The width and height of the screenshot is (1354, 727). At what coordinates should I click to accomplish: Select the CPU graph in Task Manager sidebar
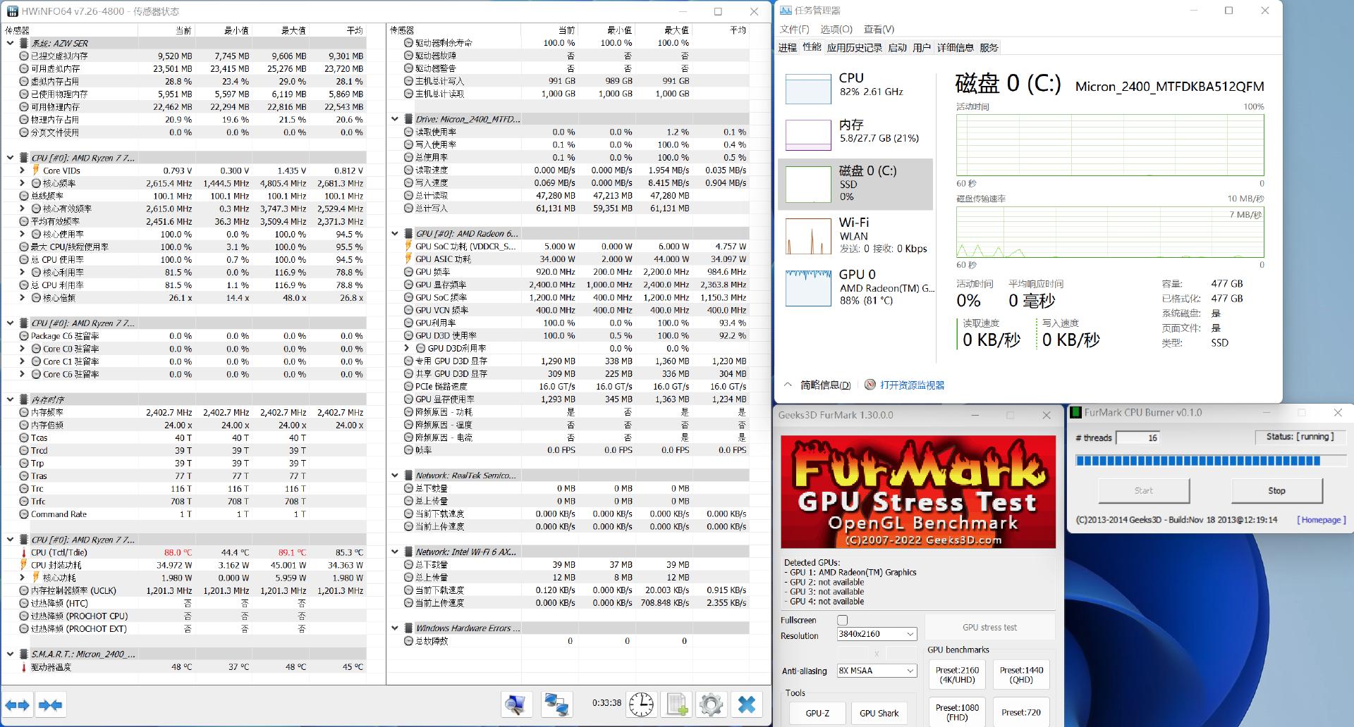click(808, 89)
